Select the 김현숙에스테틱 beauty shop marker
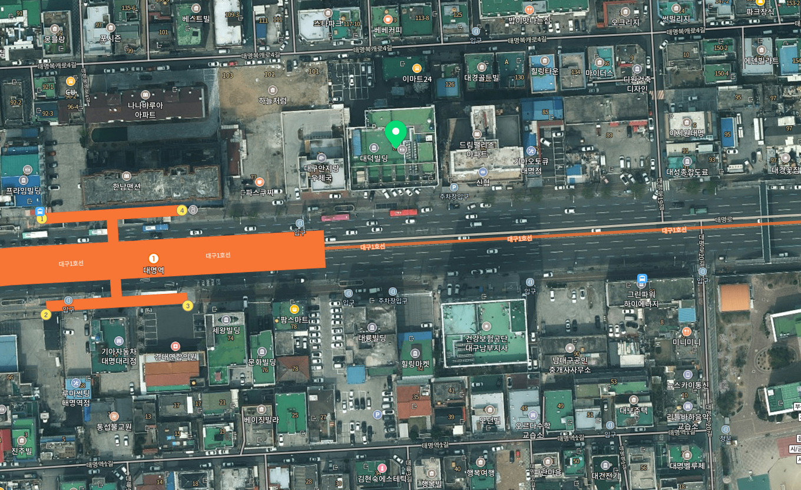 tap(382, 468)
